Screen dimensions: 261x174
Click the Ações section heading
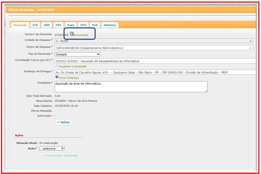click(x=19, y=135)
